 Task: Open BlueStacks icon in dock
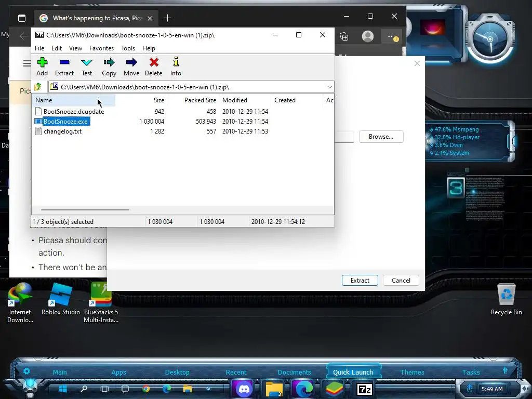tap(334, 389)
